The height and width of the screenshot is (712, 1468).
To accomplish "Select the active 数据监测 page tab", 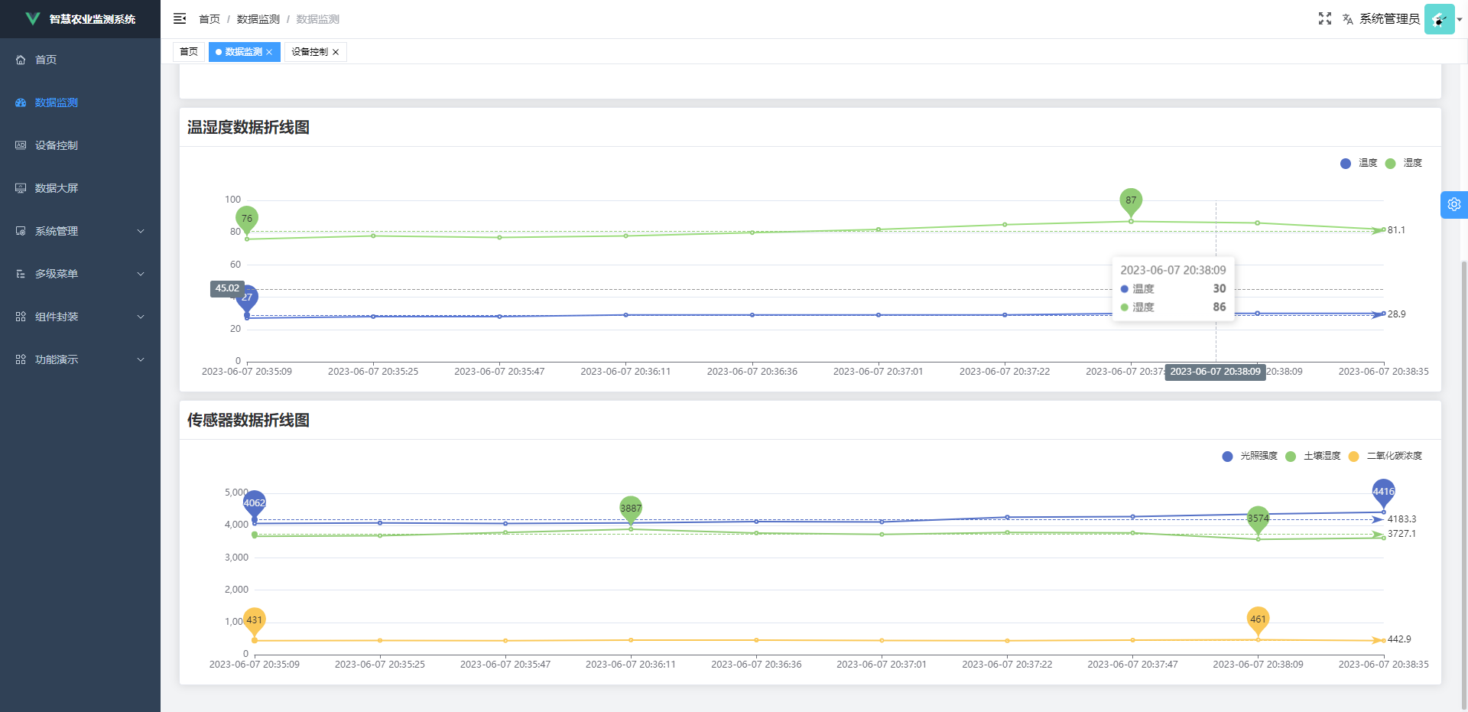I will point(244,52).
